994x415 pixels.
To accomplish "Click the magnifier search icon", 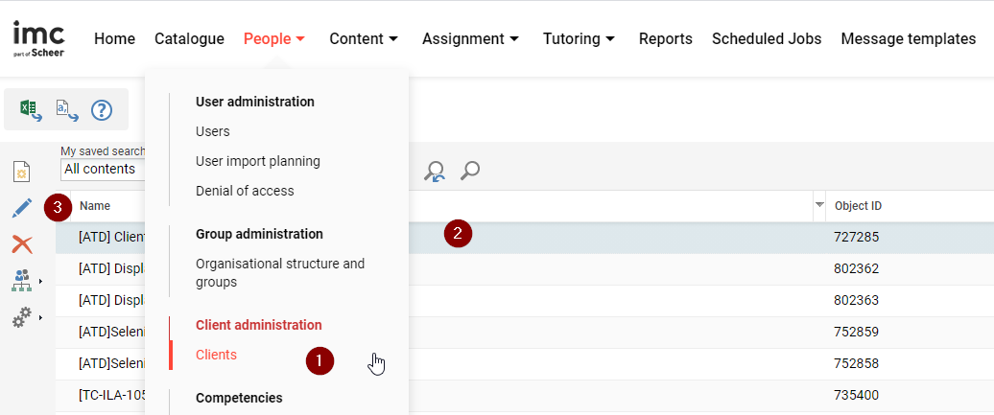I will (x=470, y=171).
